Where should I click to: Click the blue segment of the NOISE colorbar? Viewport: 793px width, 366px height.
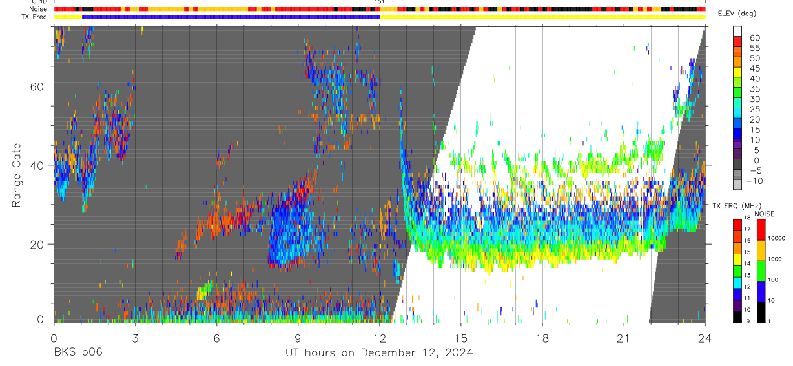[761, 292]
